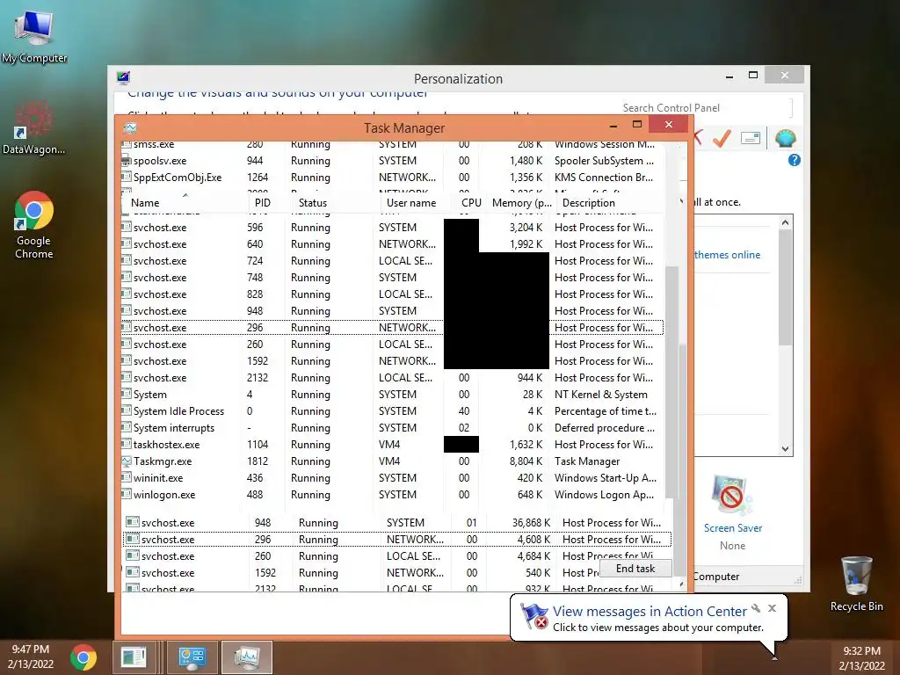Click the End task button
The height and width of the screenshot is (675, 900).
point(635,569)
